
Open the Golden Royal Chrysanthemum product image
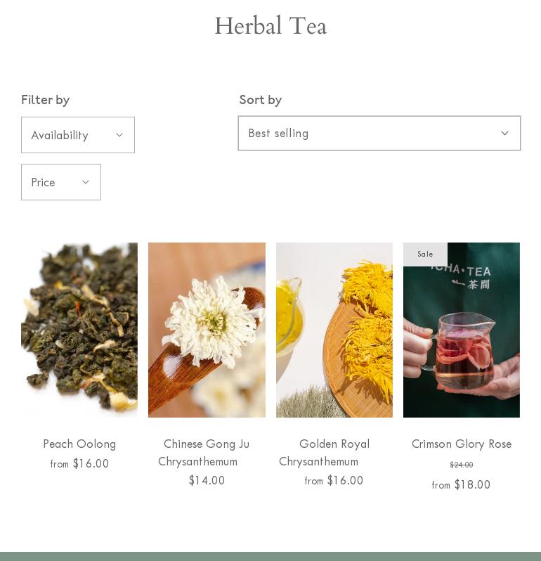tap(334, 330)
